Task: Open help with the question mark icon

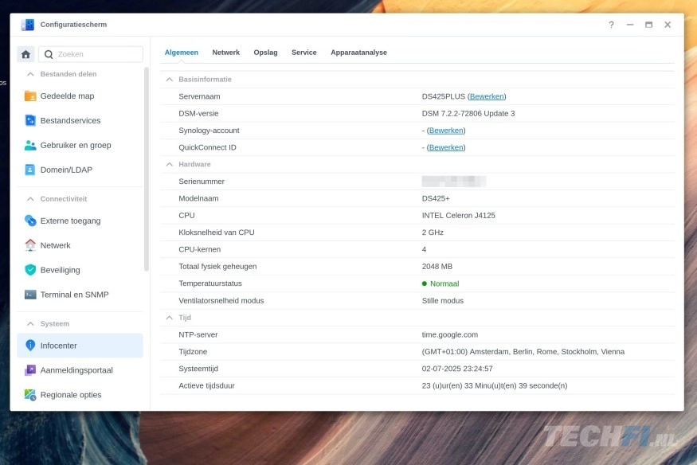Action: pyautogui.click(x=611, y=25)
